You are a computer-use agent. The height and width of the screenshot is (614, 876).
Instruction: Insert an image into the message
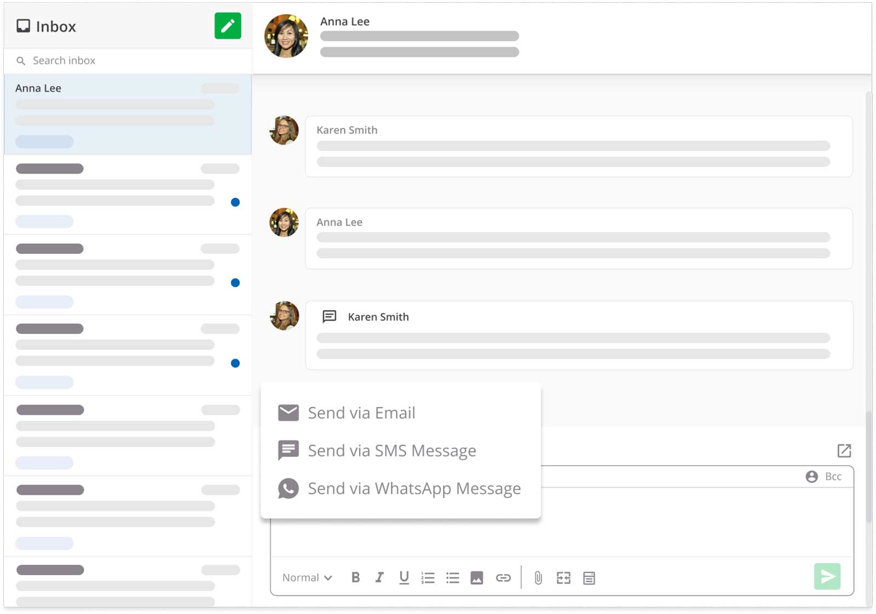(x=477, y=578)
